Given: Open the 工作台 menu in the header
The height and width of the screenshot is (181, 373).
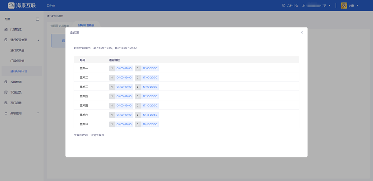Looking at the screenshot, I should 51,6.
